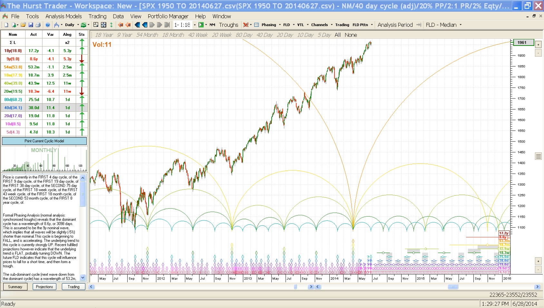544x308 pixels.
Task: Click the Save disk icon in toolbar
Action: pyautogui.click(x=31, y=25)
